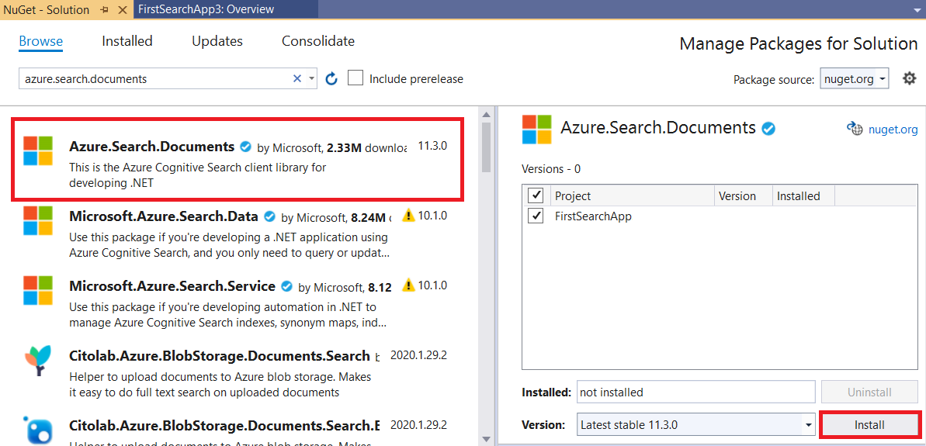
Task: Clear the search box text
Action: pyautogui.click(x=297, y=78)
